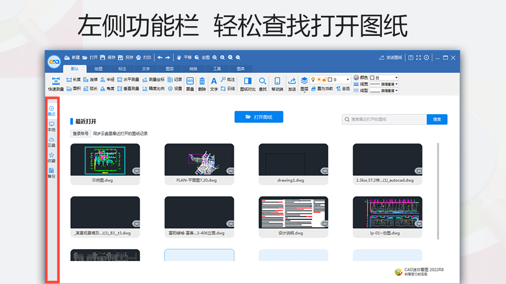506x284 pixels.
Task: Open the 颜色 color wheel picker
Action: (x=356, y=78)
